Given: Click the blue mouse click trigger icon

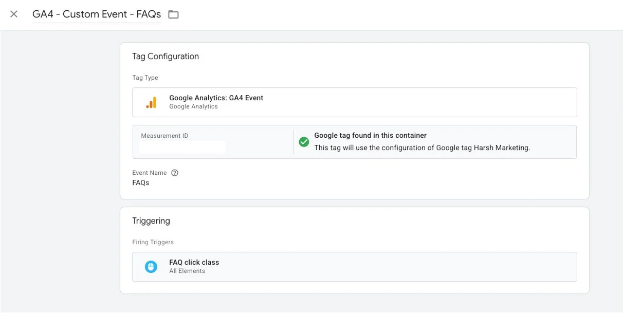Looking at the screenshot, I should (151, 267).
